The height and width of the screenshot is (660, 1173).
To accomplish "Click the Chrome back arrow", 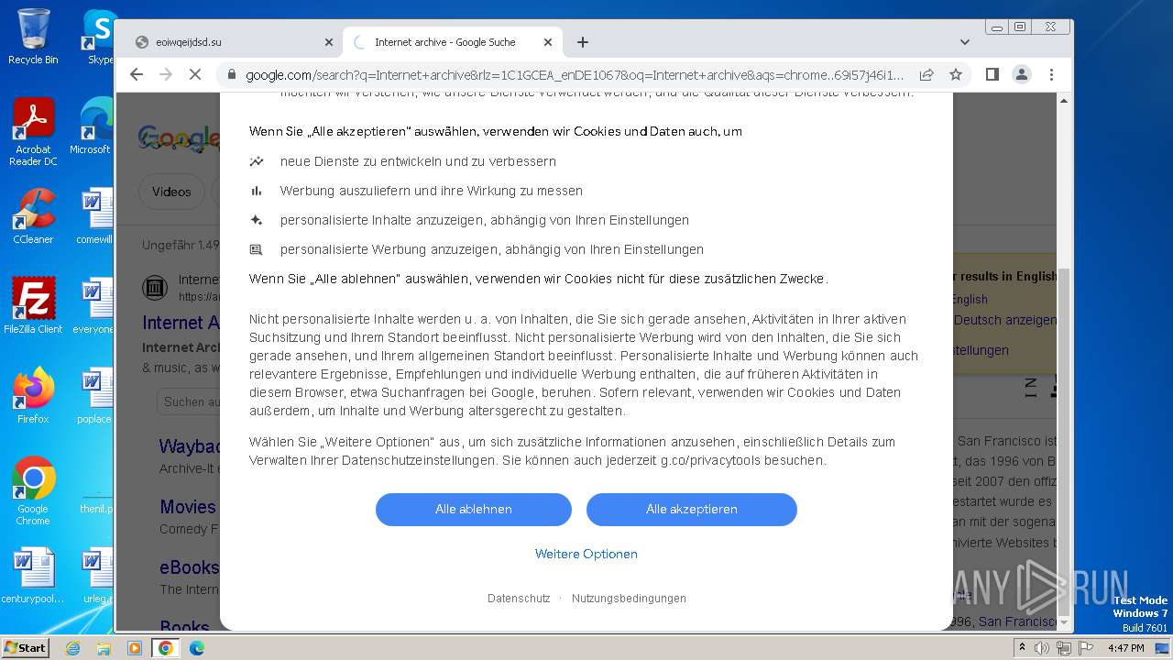I will point(137,74).
